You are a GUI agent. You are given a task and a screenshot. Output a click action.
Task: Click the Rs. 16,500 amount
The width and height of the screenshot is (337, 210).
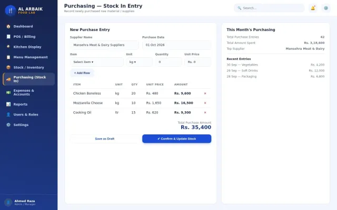pyautogui.click(x=184, y=103)
